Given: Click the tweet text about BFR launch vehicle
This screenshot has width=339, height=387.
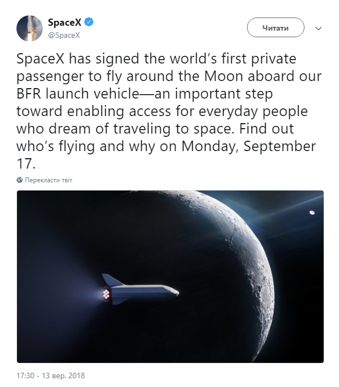Looking at the screenshot, I should point(145,94).
